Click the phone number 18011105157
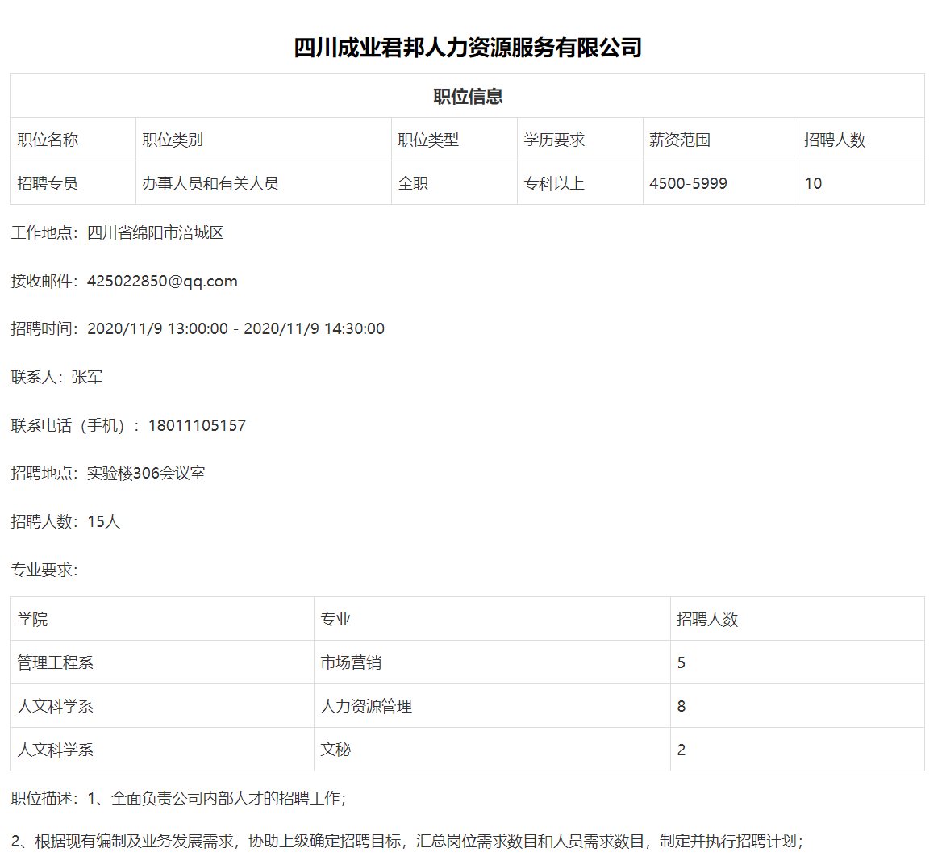 (x=197, y=425)
